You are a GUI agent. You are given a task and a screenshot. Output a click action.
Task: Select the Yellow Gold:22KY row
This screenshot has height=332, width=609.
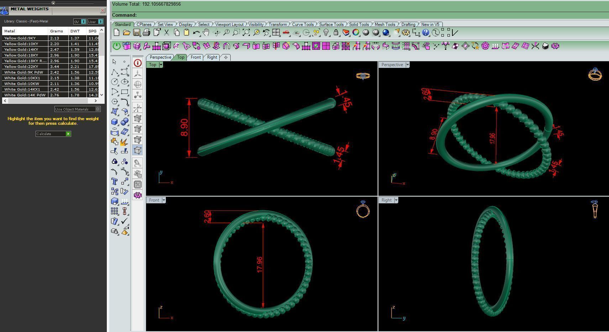51,66
